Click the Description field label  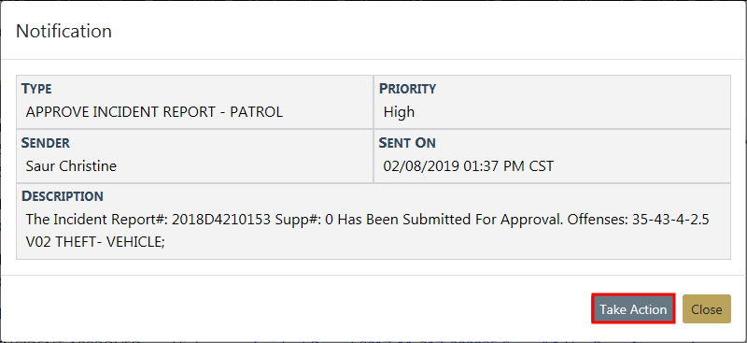(x=63, y=196)
